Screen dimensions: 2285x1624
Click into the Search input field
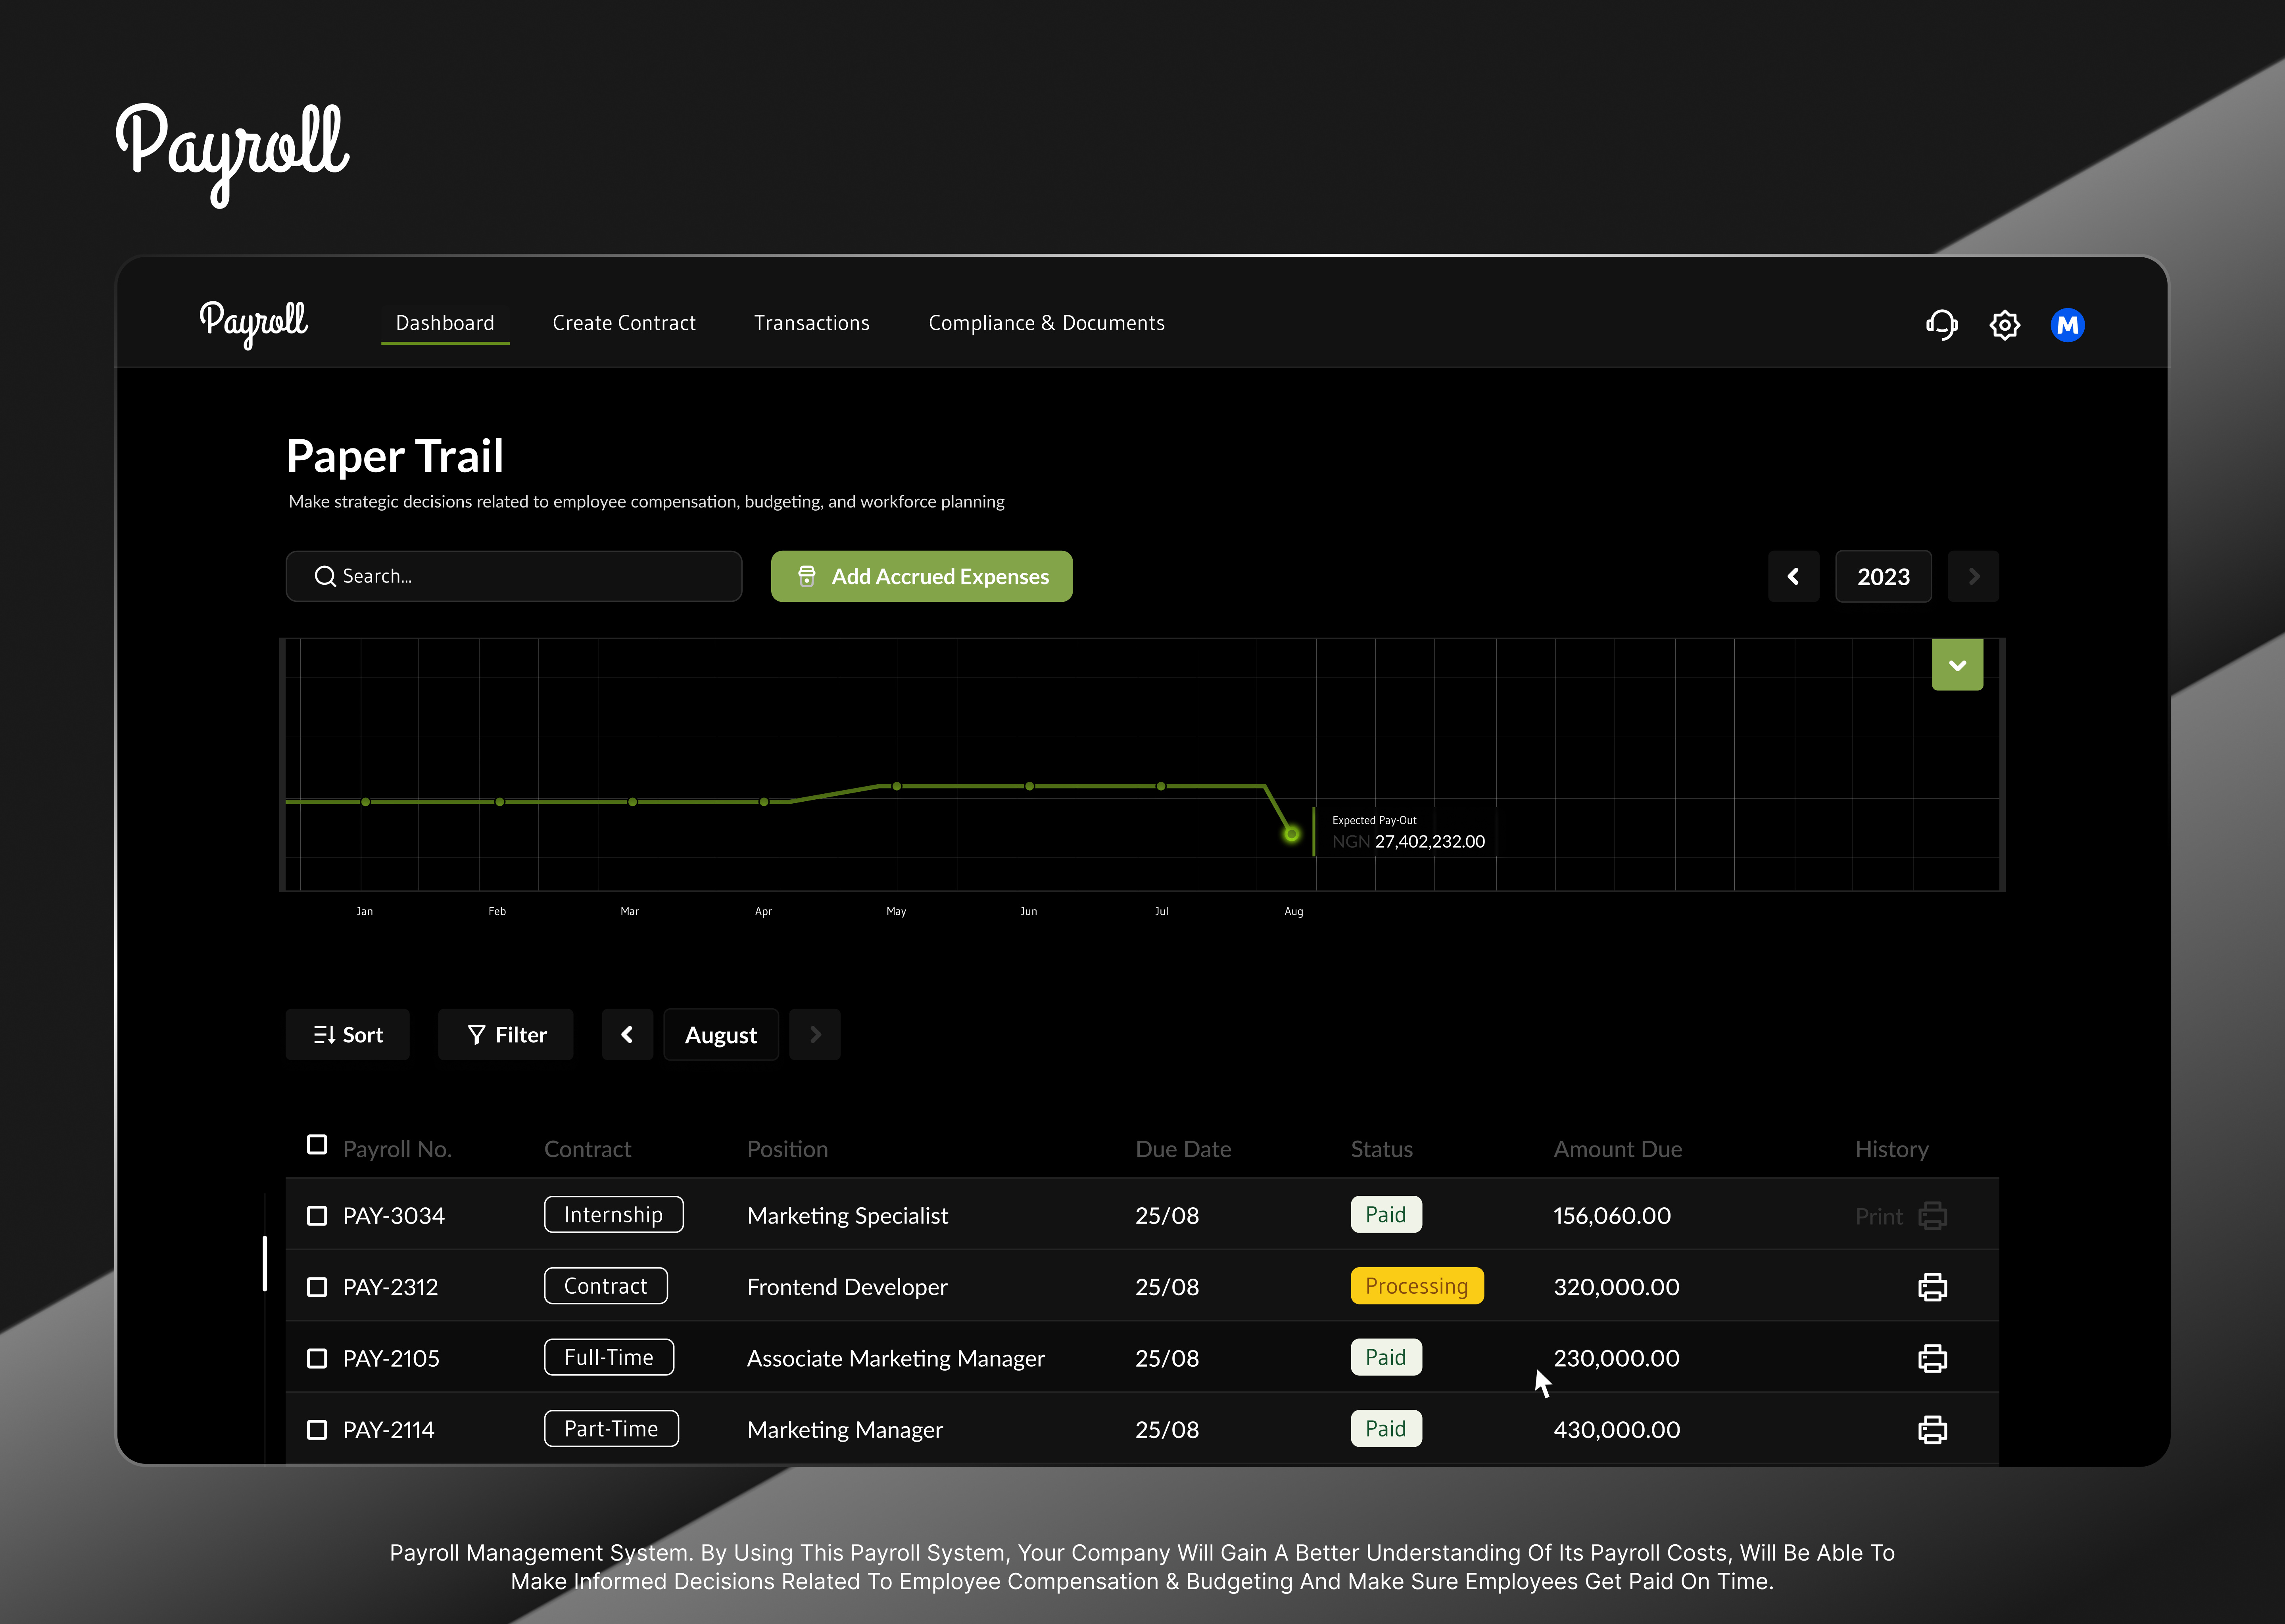[x=513, y=577]
